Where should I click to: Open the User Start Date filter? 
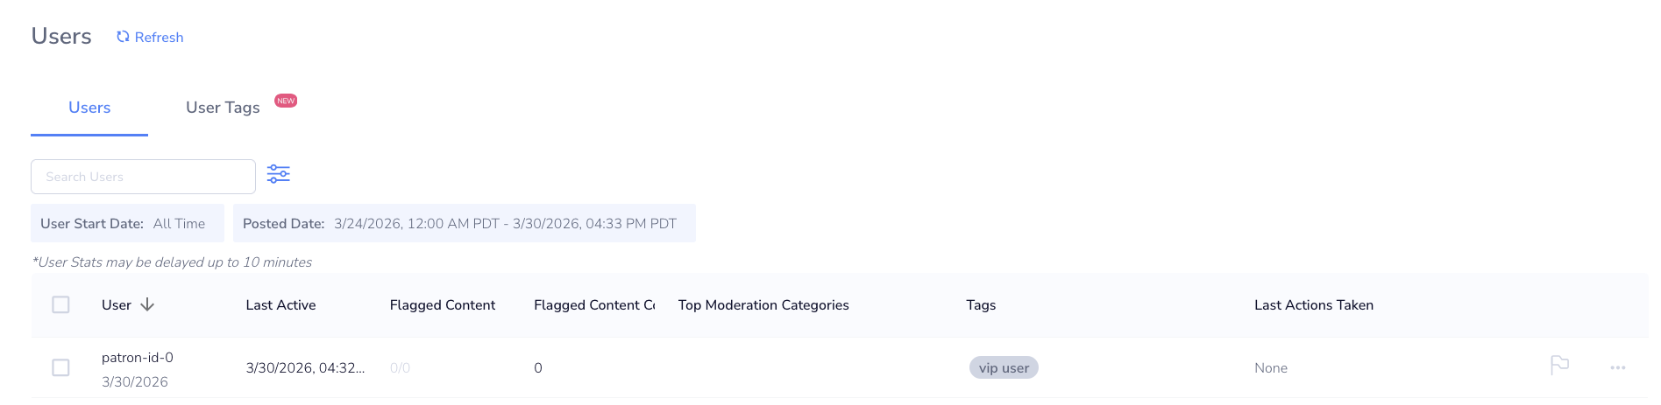(x=127, y=223)
